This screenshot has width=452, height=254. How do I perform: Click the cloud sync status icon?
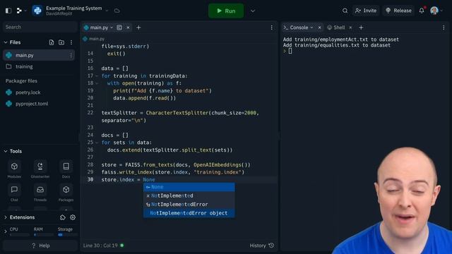pyautogui.click(x=117, y=11)
